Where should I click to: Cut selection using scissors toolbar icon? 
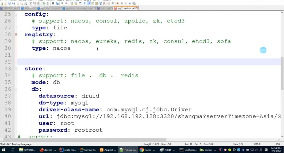tap(31, 3)
